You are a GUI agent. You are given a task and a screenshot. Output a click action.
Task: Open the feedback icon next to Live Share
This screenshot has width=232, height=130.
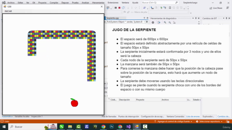tap(228, 8)
